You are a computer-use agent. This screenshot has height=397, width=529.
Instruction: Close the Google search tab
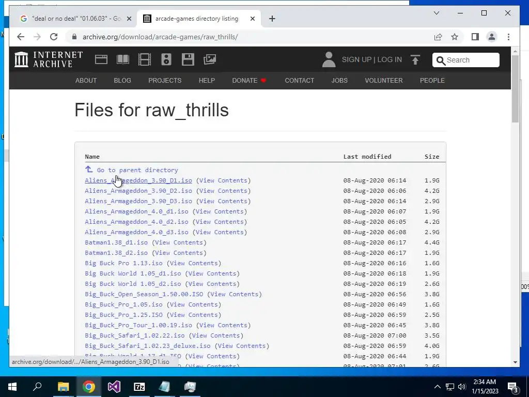point(129,19)
